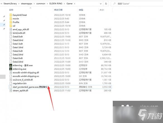Click the SO 文件 type cell
Viewport: 163px width, 123px height.
[x=83, y=76]
